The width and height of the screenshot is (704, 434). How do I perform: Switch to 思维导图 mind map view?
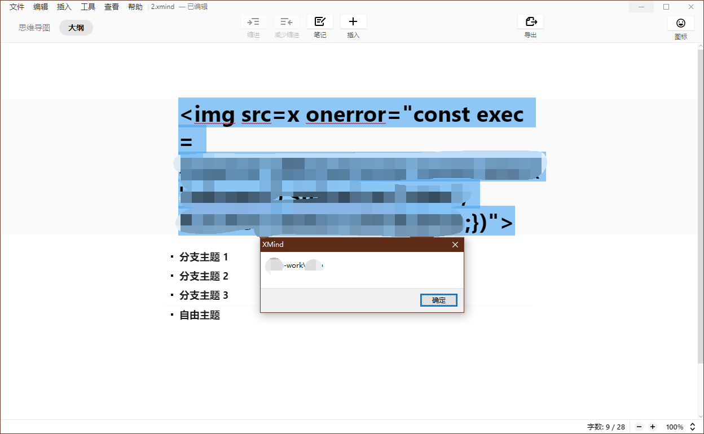(34, 28)
